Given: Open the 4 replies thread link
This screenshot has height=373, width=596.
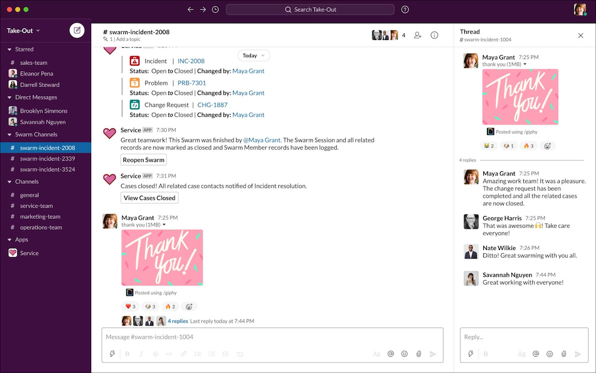Looking at the screenshot, I should 178,321.
